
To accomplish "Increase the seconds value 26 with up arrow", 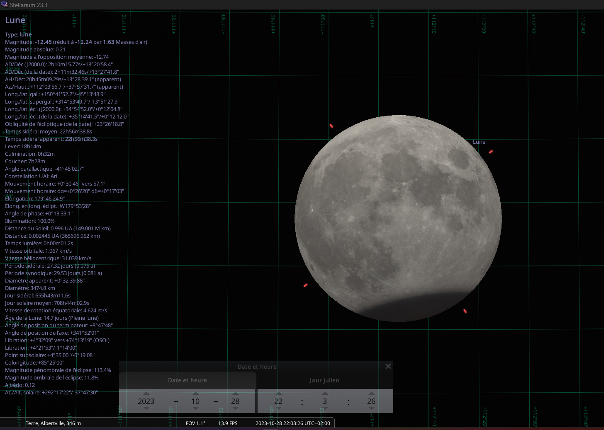I will [371, 393].
